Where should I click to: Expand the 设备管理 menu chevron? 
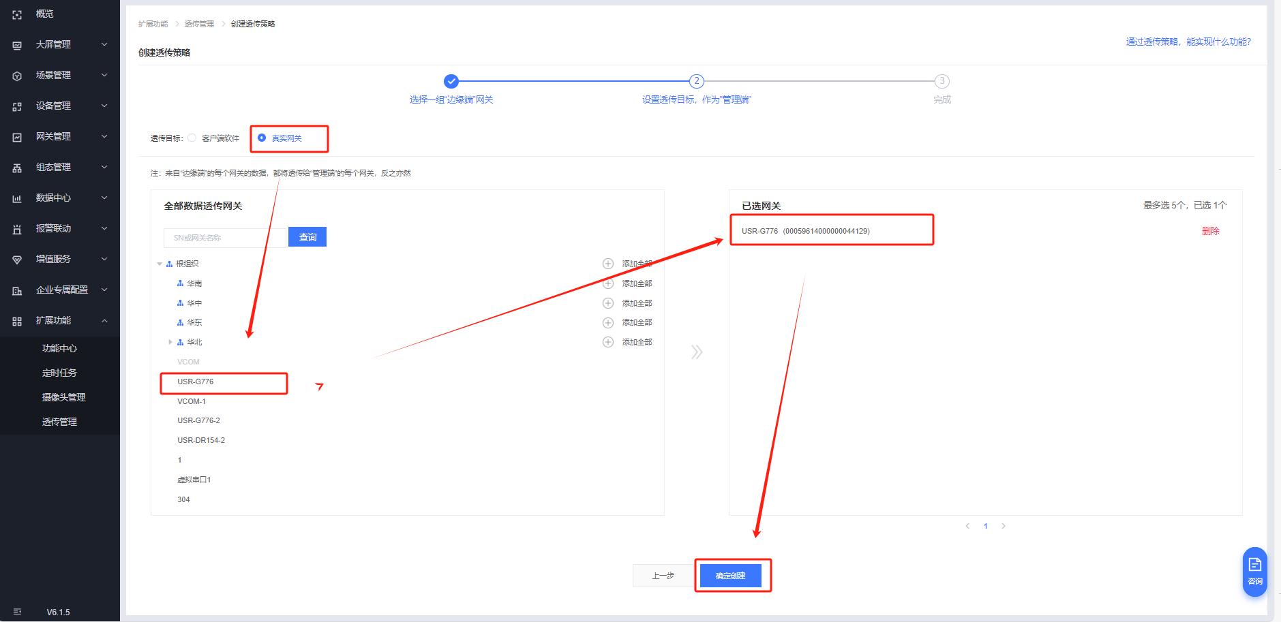click(x=104, y=106)
